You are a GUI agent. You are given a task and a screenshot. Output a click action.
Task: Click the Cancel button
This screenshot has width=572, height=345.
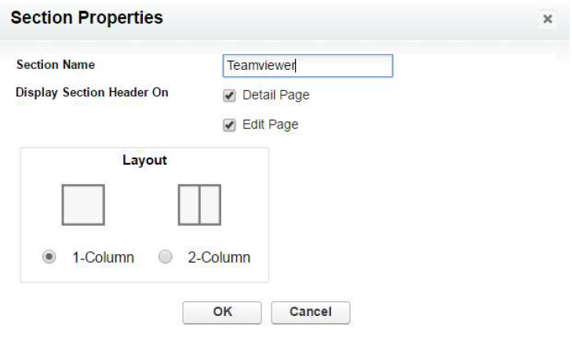coord(311,312)
